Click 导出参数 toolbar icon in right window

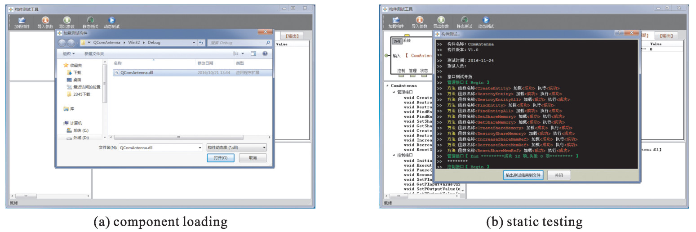pos(441,20)
